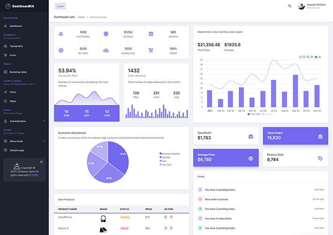Open the chart hamburger export menu

click(319, 57)
